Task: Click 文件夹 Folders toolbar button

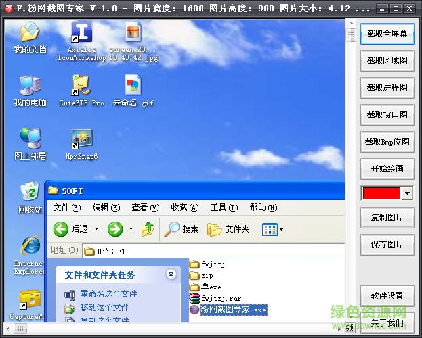Action: click(x=228, y=229)
